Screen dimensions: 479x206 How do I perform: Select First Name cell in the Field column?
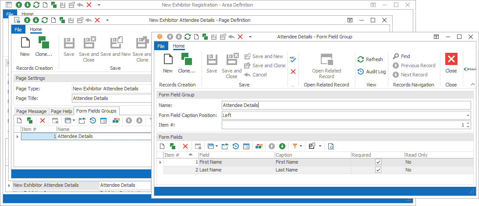pos(237,162)
